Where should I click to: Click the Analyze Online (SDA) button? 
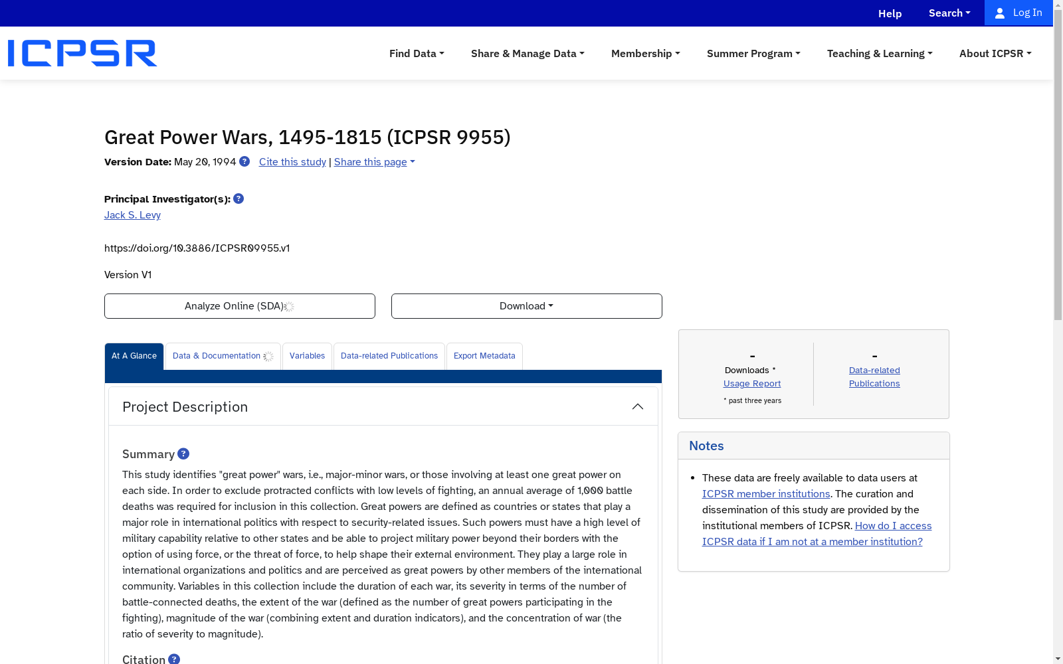[240, 306]
